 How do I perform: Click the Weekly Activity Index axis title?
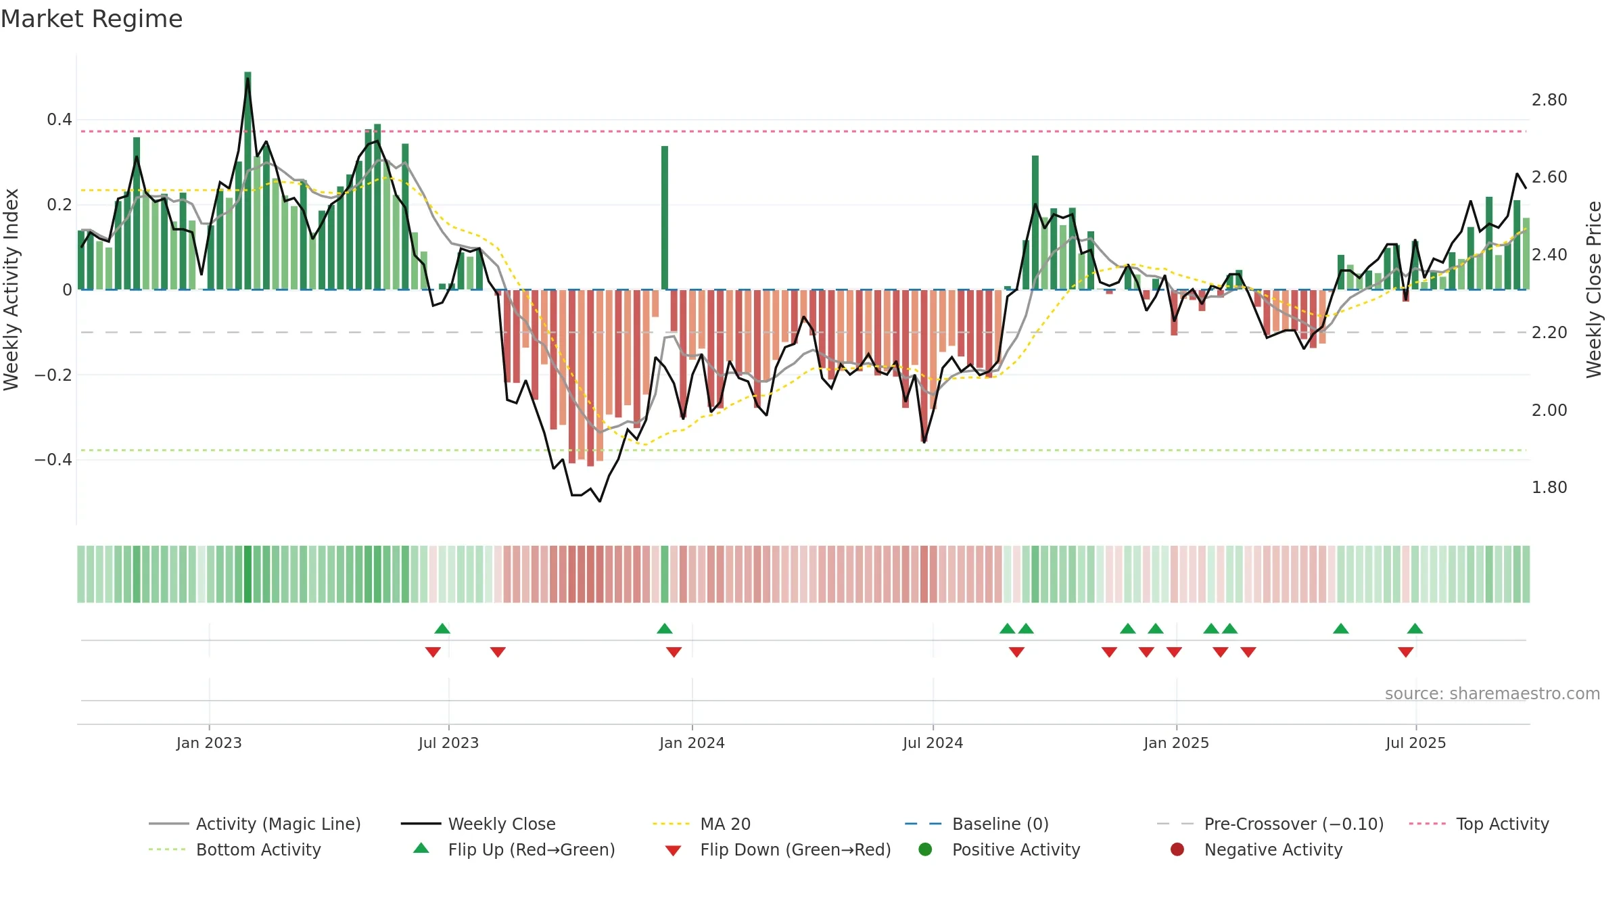pos(11,289)
